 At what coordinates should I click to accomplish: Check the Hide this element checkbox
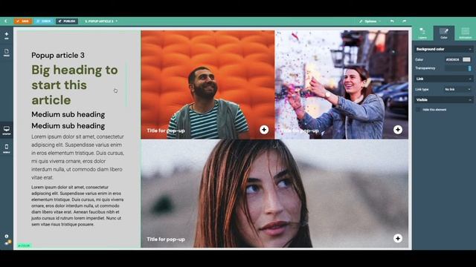418,110
